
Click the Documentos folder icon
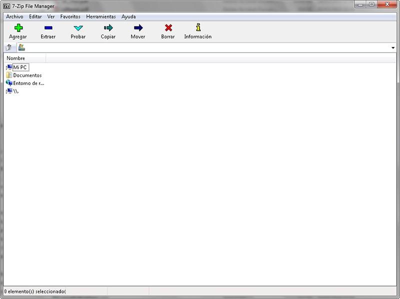9,75
